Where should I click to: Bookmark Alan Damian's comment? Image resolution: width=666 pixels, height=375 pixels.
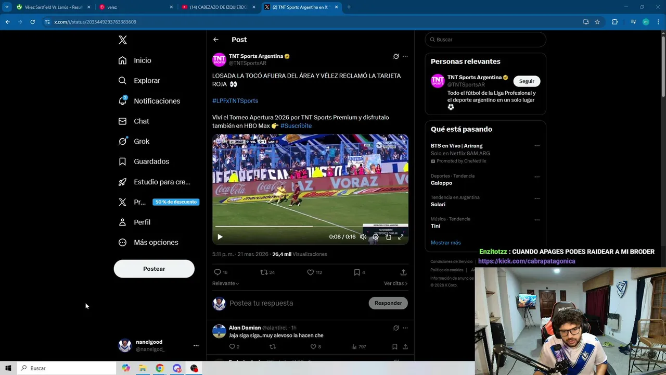click(x=394, y=347)
